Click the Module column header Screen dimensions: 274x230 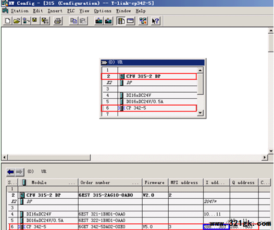tap(48, 183)
